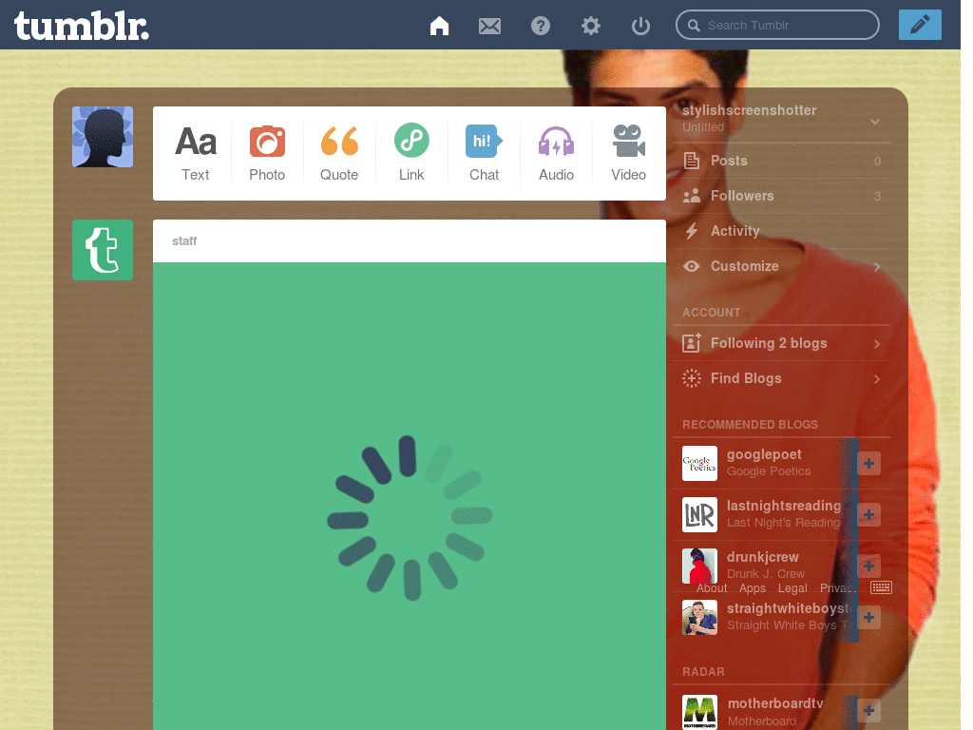973x730 pixels.
Task: Open the About footer link
Action: click(711, 587)
